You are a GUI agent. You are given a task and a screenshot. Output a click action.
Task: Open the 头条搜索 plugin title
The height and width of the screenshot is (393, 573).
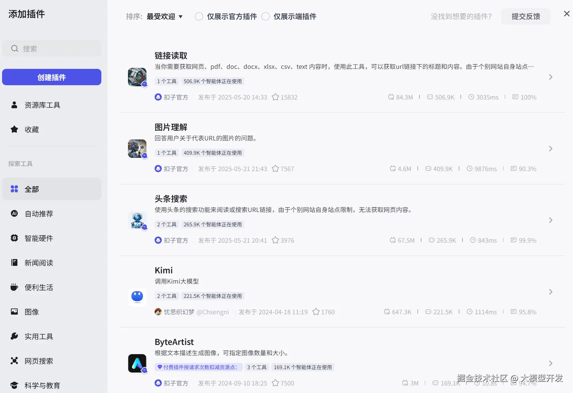(171, 199)
